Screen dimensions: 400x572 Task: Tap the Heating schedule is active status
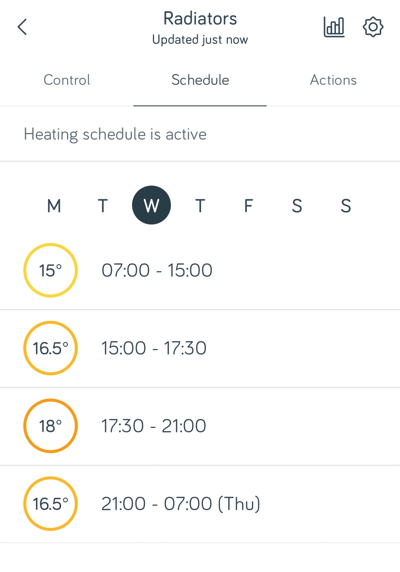(x=115, y=134)
